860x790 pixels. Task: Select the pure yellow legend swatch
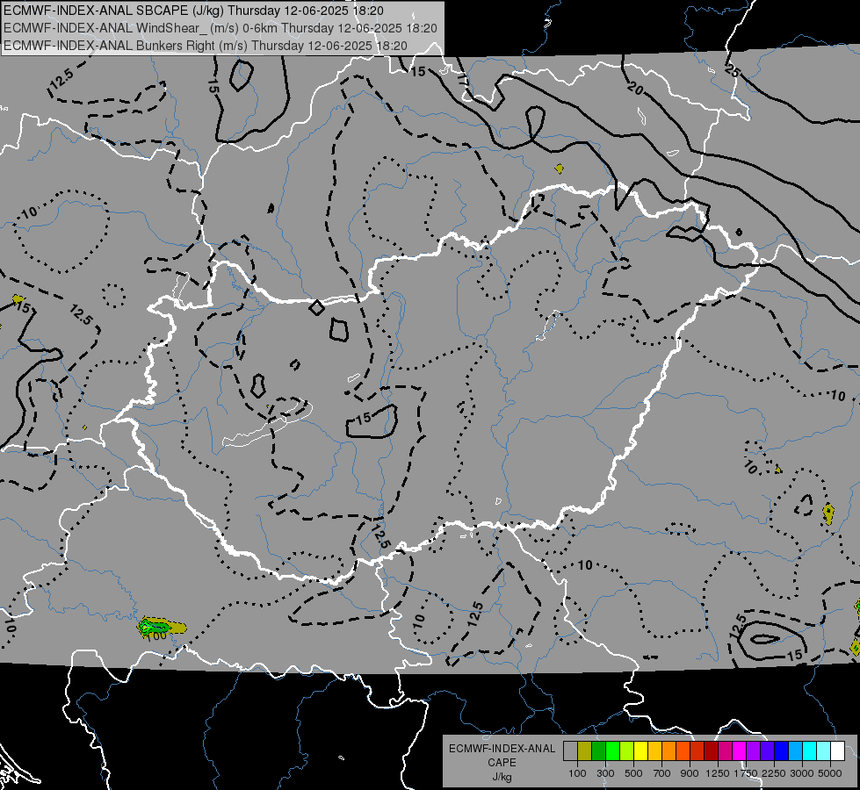tap(640, 750)
